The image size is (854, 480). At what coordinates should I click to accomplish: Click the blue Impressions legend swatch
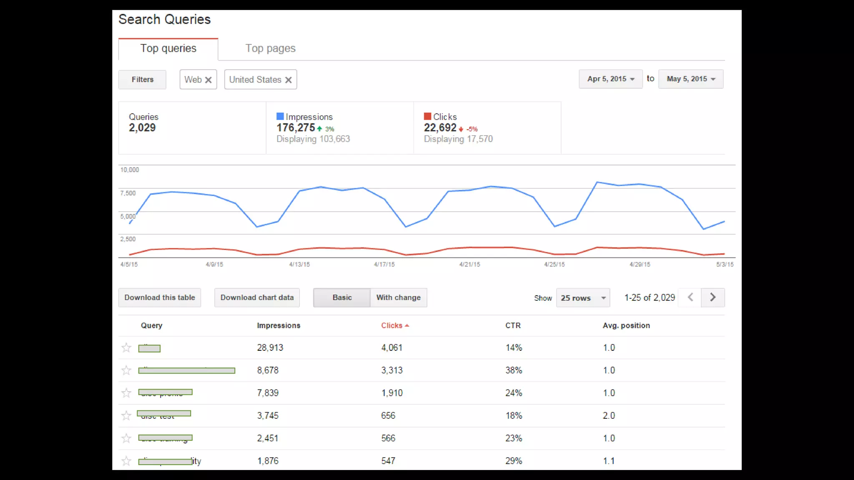pyautogui.click(x=280, y=116)
